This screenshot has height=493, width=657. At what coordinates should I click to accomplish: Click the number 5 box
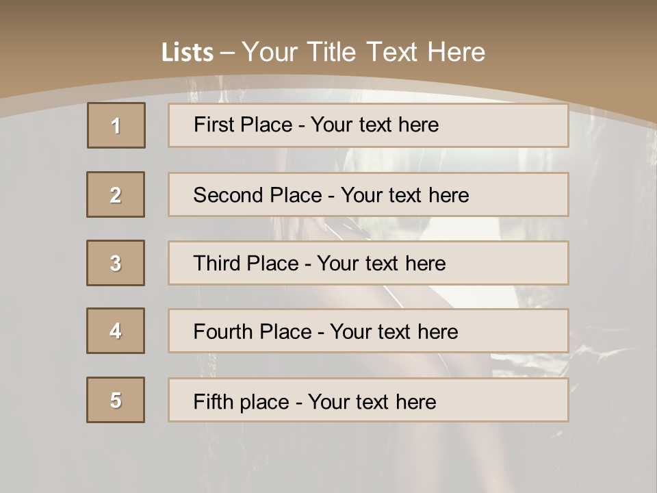coord(116,400)
